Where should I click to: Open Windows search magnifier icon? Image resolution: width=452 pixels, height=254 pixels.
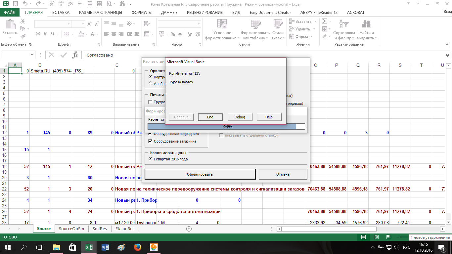click(x=24, y=247)
